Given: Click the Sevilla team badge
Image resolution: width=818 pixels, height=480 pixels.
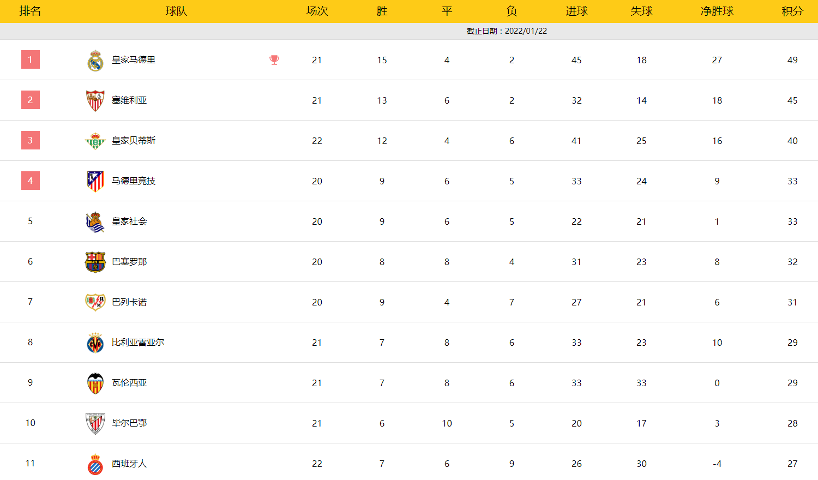Looking at the screenshot, I should pyautogui.click(x=95, y=101).
